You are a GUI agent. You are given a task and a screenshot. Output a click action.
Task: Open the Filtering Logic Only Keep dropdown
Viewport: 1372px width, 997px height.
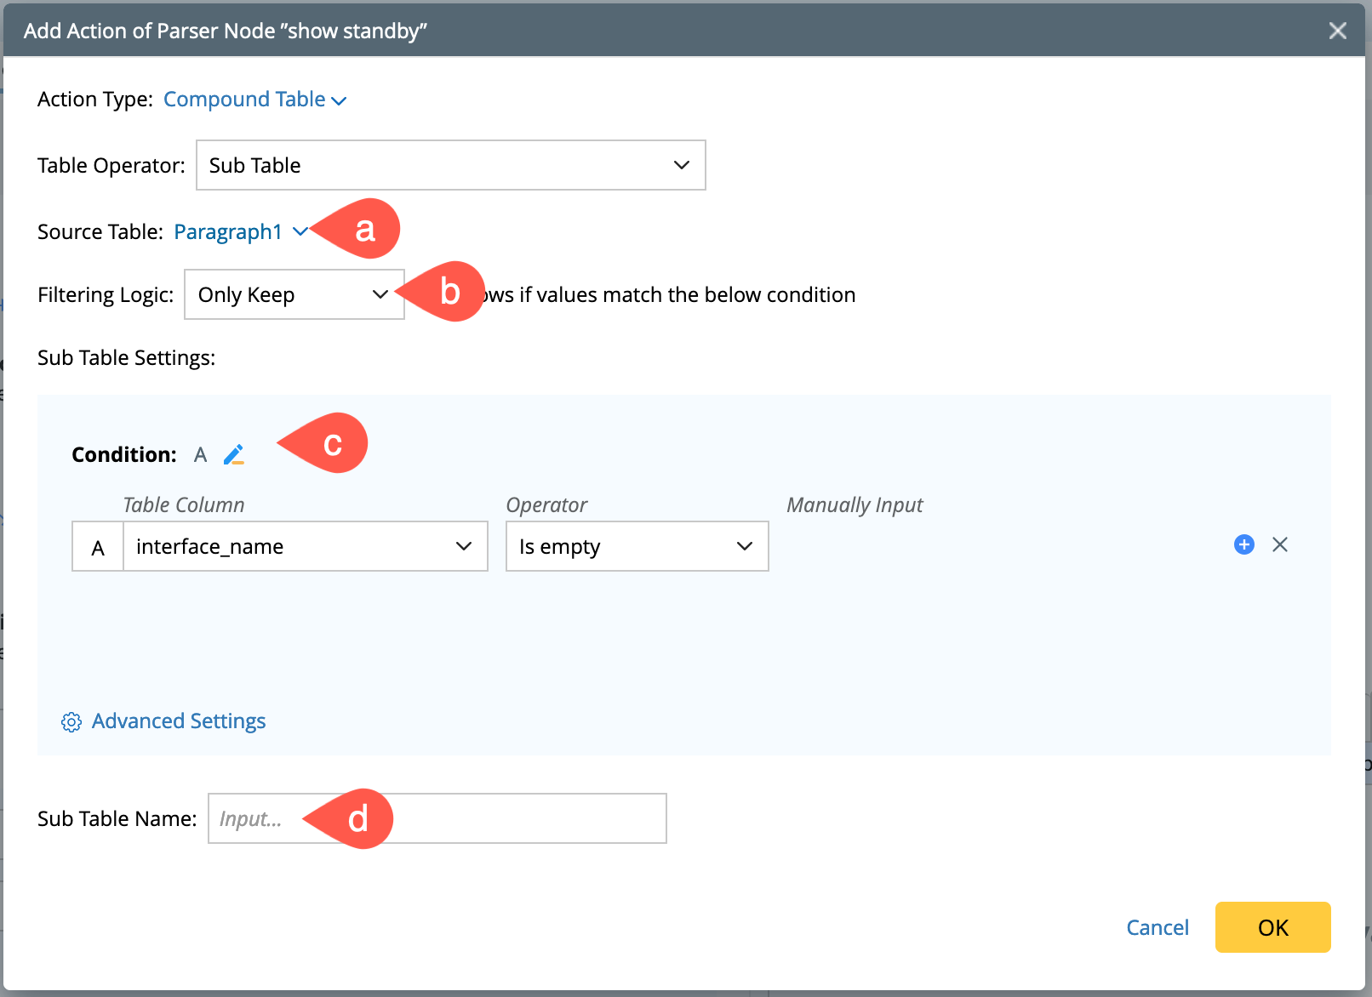[294, 294]
